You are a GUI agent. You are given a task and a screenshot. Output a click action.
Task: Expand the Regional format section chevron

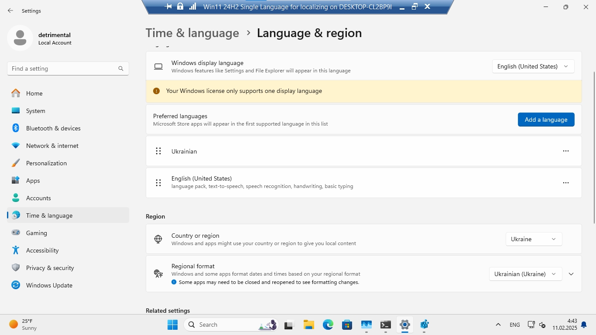[571, 274]
